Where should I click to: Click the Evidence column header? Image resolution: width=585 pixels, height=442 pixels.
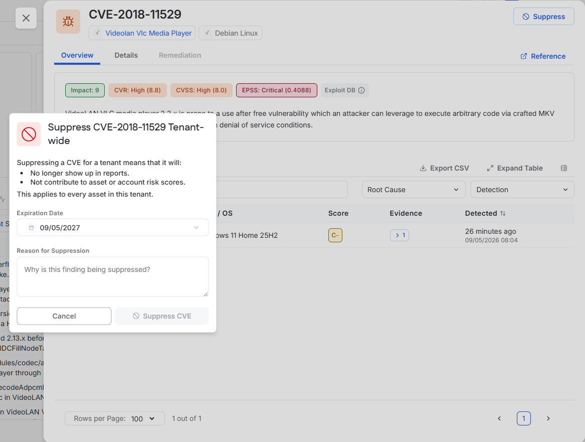pyautogui.click(x=406, y=213)
